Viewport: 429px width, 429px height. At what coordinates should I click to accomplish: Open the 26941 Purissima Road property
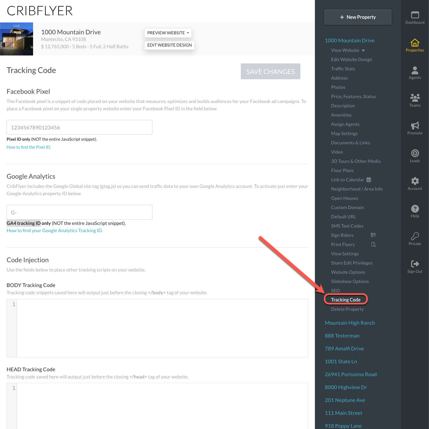(x=351, y=374)
